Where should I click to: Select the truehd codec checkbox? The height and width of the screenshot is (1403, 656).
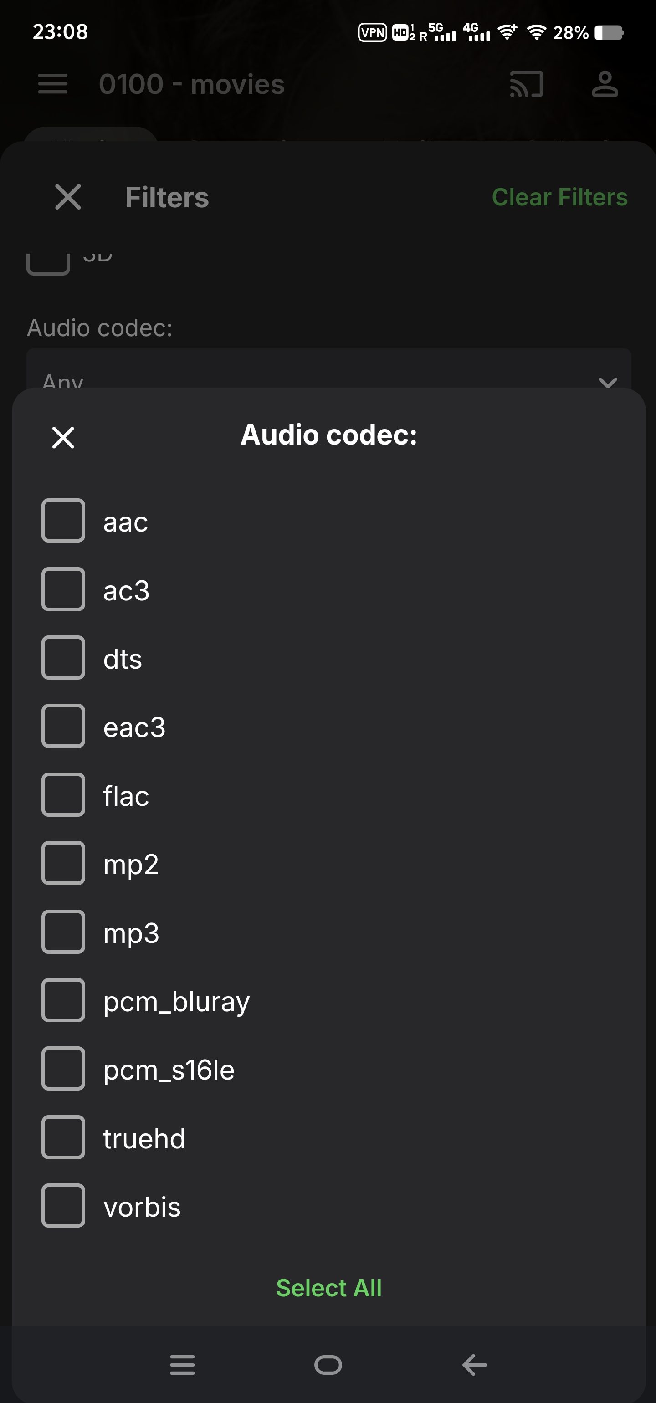(x=63, y=1137)
